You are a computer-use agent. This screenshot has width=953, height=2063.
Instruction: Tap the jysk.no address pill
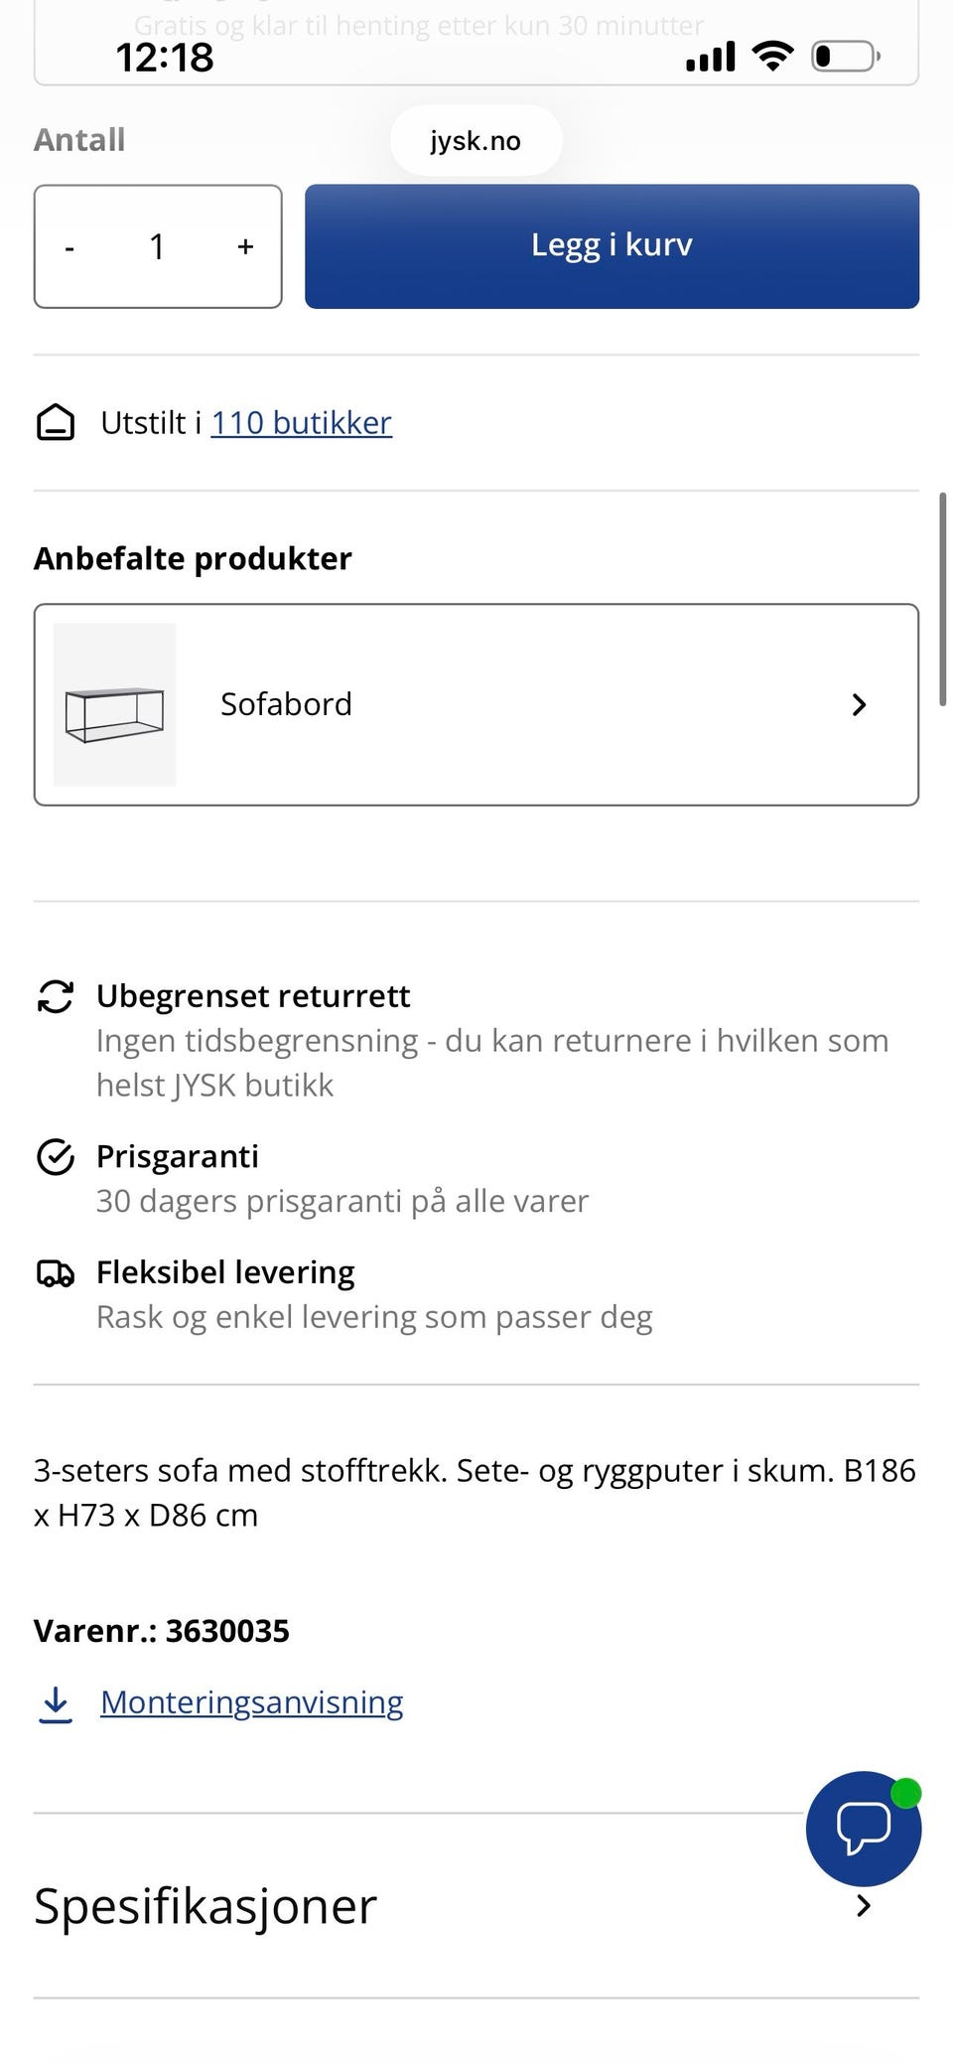476,141
